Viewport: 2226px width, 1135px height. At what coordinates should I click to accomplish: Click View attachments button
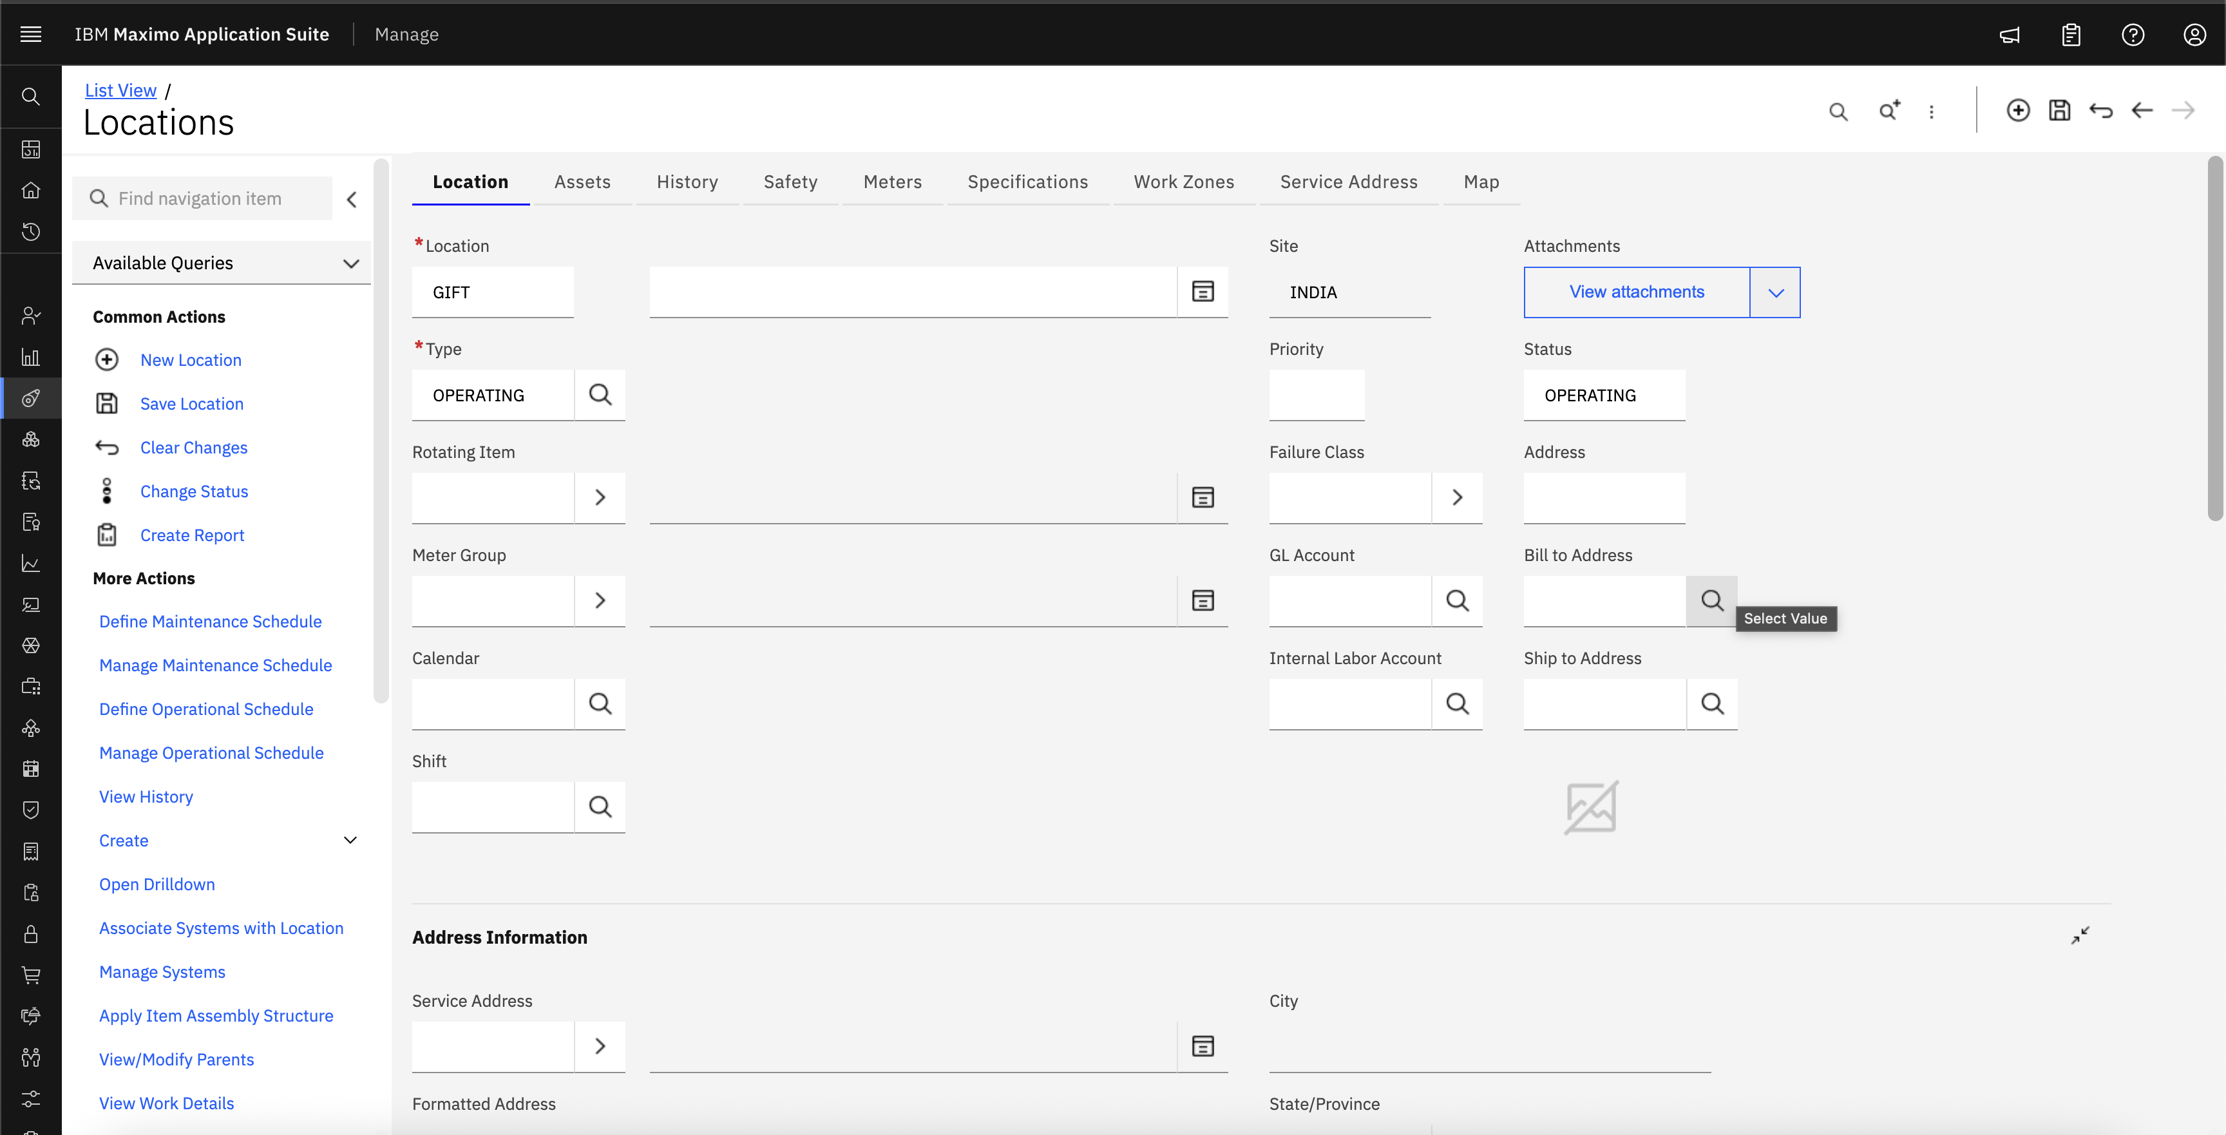[1637, 292]
